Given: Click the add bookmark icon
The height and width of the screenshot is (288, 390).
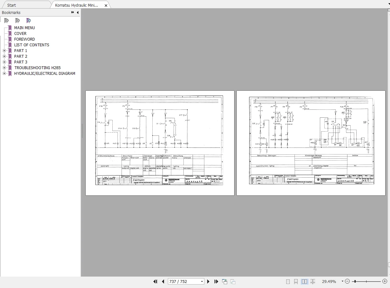Looking at the screenshot, I should click(x=17, y=21).
